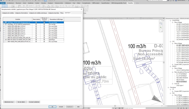The image size is (189, 109).
Task: Switch to Catégories d'annotations tab
Action: 21,13
